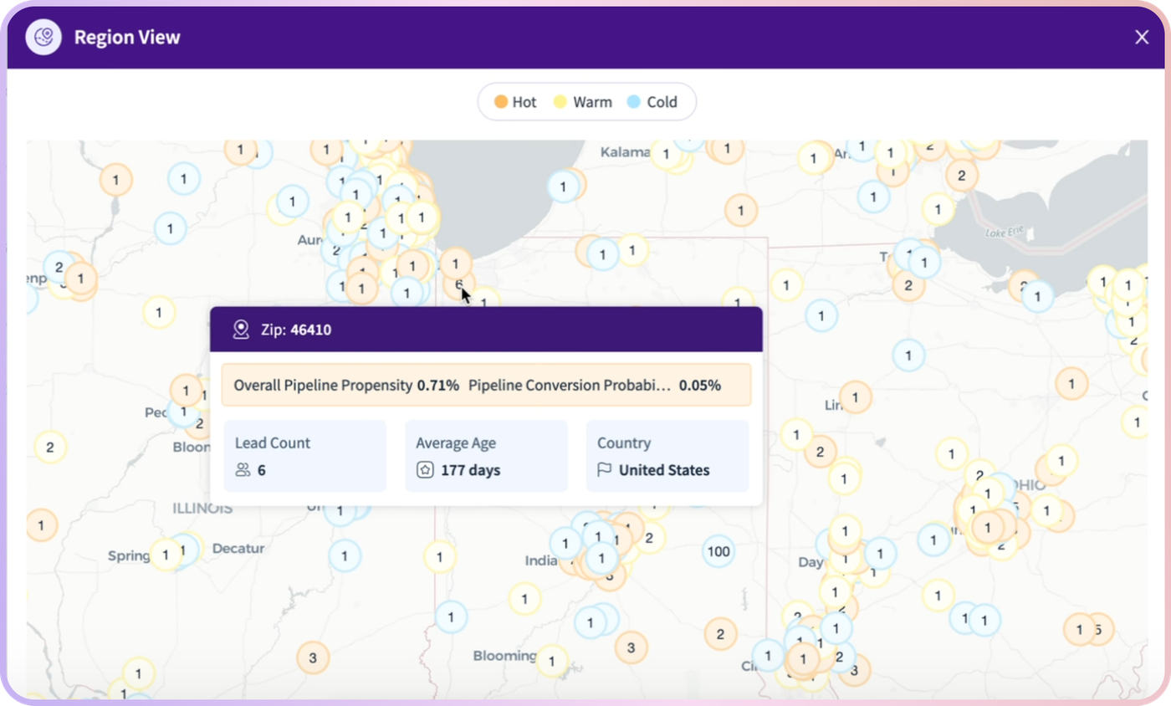Toggle the Warm legend filter
1171x706 pixels.
583,102
